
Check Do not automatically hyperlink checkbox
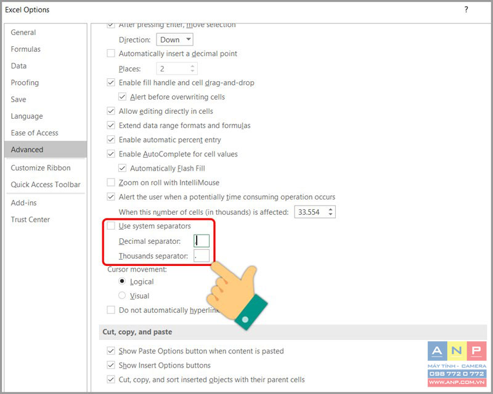(x=111, y=310)
